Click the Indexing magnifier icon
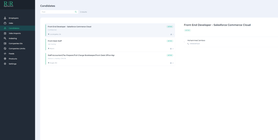The width and height of the screenshot is (278, 140). click(5, 39)
